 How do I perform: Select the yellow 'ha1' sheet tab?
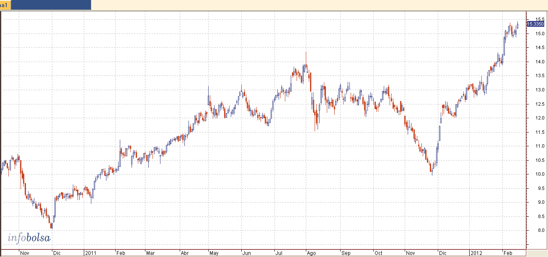pyautogui.click(x=6, y=5)
